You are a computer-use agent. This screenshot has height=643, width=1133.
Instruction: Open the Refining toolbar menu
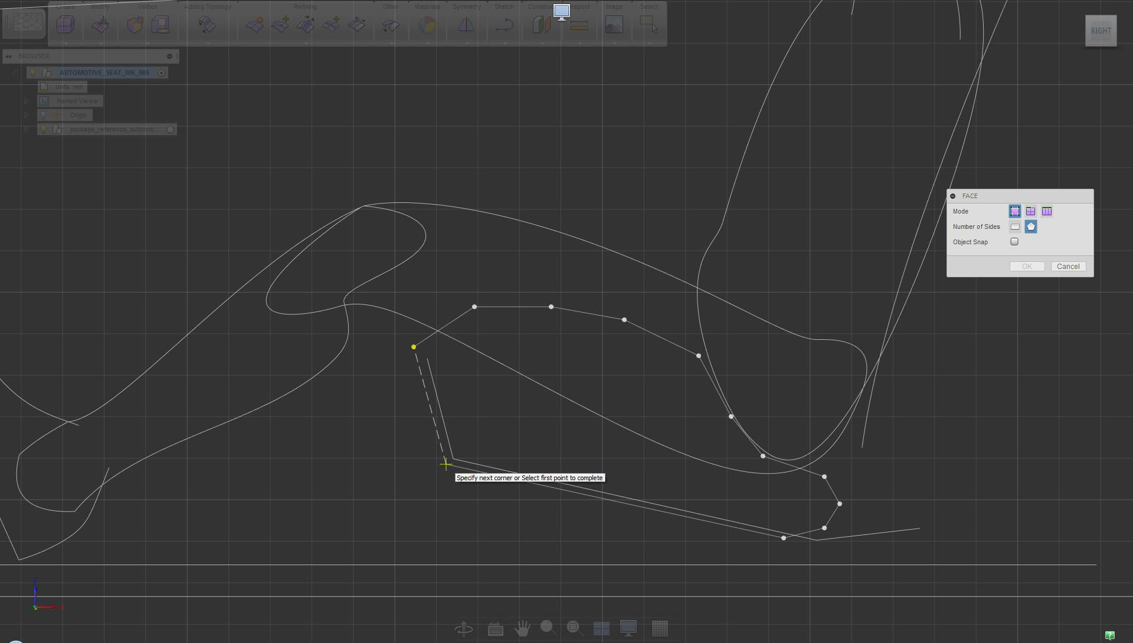point(305,6)
